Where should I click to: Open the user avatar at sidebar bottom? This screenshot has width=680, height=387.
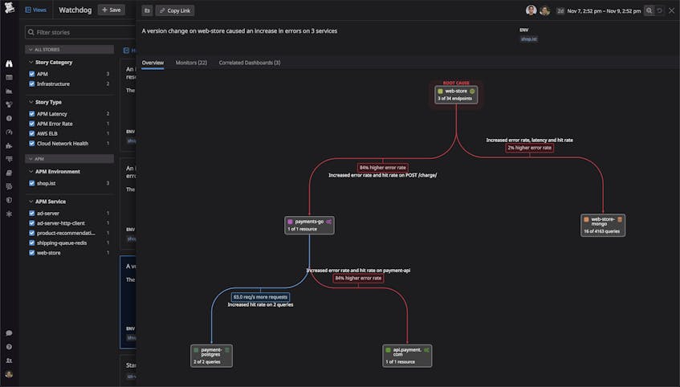9,374
